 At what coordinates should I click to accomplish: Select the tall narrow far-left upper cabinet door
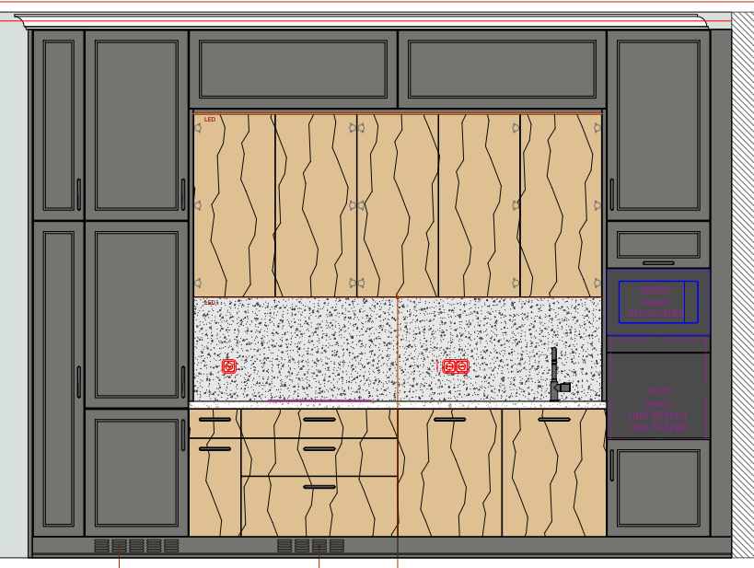(x=58, y=124)
